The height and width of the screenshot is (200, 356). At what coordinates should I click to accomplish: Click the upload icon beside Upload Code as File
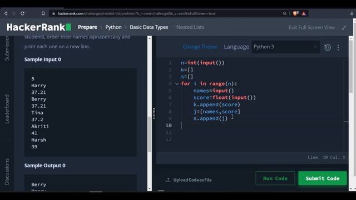[x=168, y=180]
